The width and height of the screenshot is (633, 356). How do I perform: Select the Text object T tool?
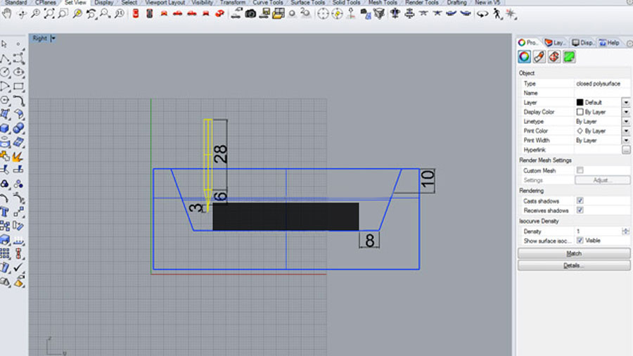point(5,212)
